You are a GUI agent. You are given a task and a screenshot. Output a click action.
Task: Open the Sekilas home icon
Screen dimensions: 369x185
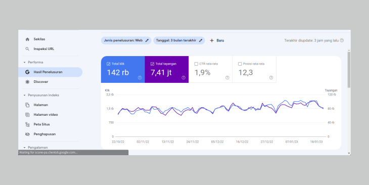coord(27,39)
